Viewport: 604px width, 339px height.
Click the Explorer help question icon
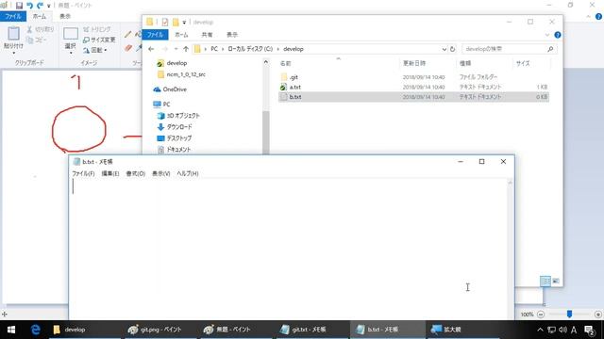(558, 35)
